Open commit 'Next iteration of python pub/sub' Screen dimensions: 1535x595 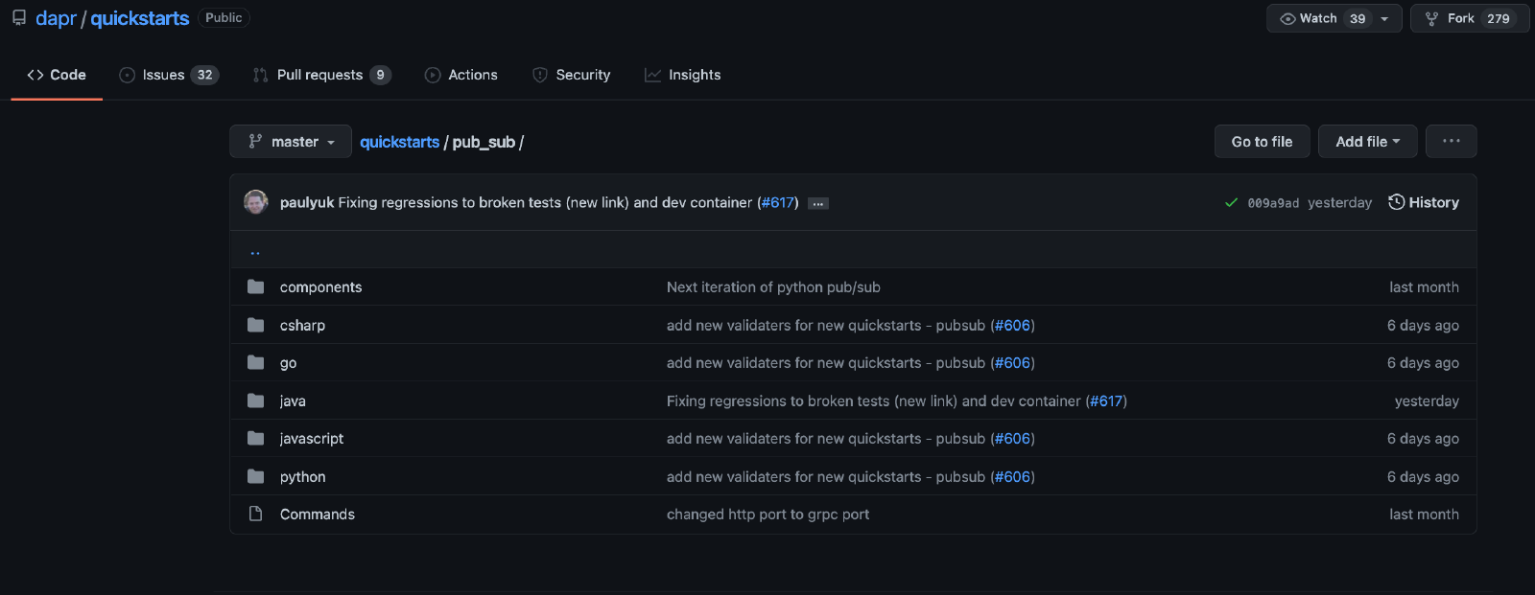773,287
